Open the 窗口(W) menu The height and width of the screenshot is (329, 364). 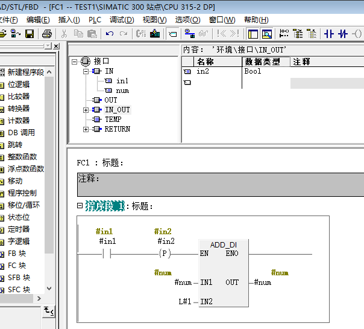click(x=222, y=20)
